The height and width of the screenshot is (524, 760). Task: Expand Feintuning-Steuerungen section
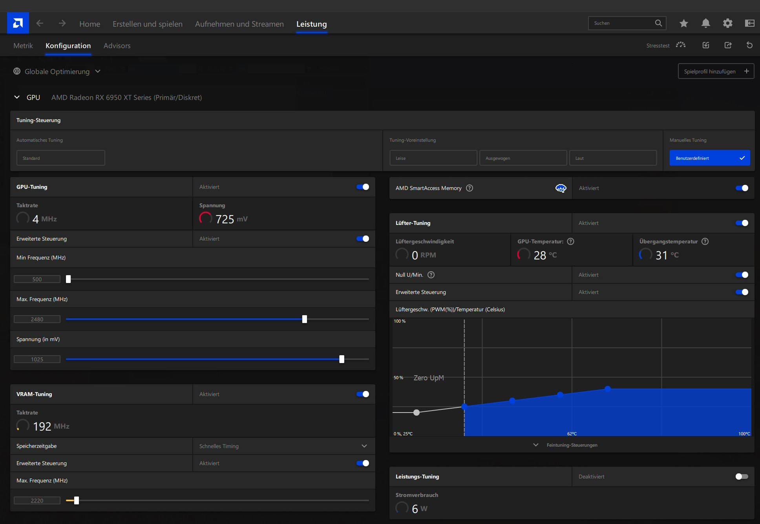566,445
